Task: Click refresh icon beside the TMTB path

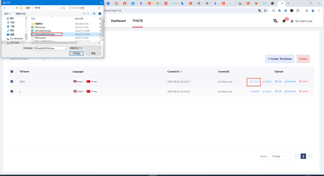Action: [64, 8]
